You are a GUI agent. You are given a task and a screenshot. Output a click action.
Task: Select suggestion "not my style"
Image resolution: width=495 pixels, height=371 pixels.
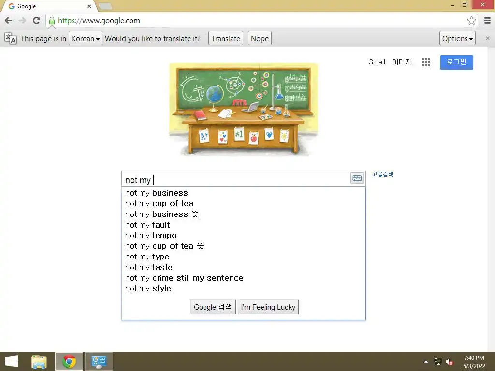click(x=244, y=288)
